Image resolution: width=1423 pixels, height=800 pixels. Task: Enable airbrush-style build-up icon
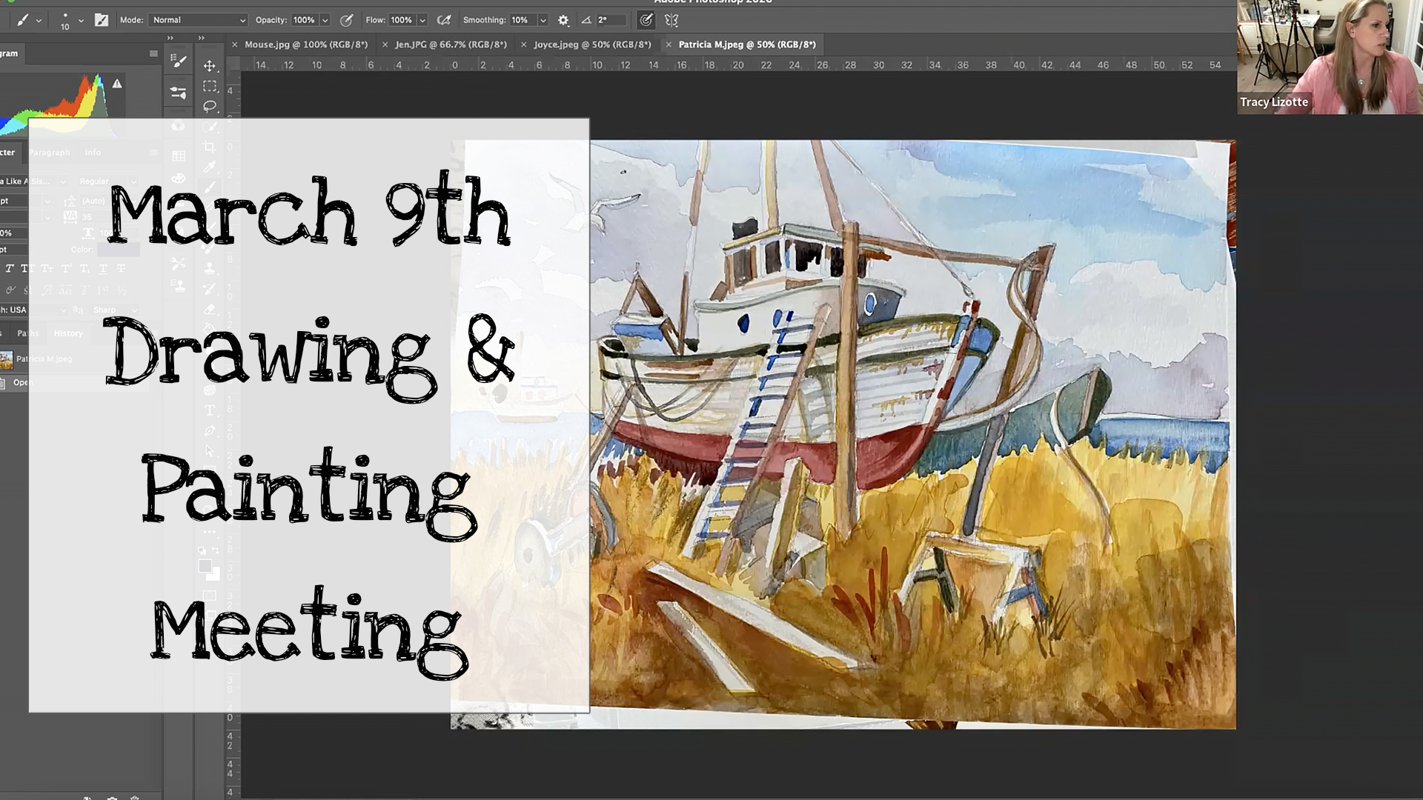click(444, 20)
